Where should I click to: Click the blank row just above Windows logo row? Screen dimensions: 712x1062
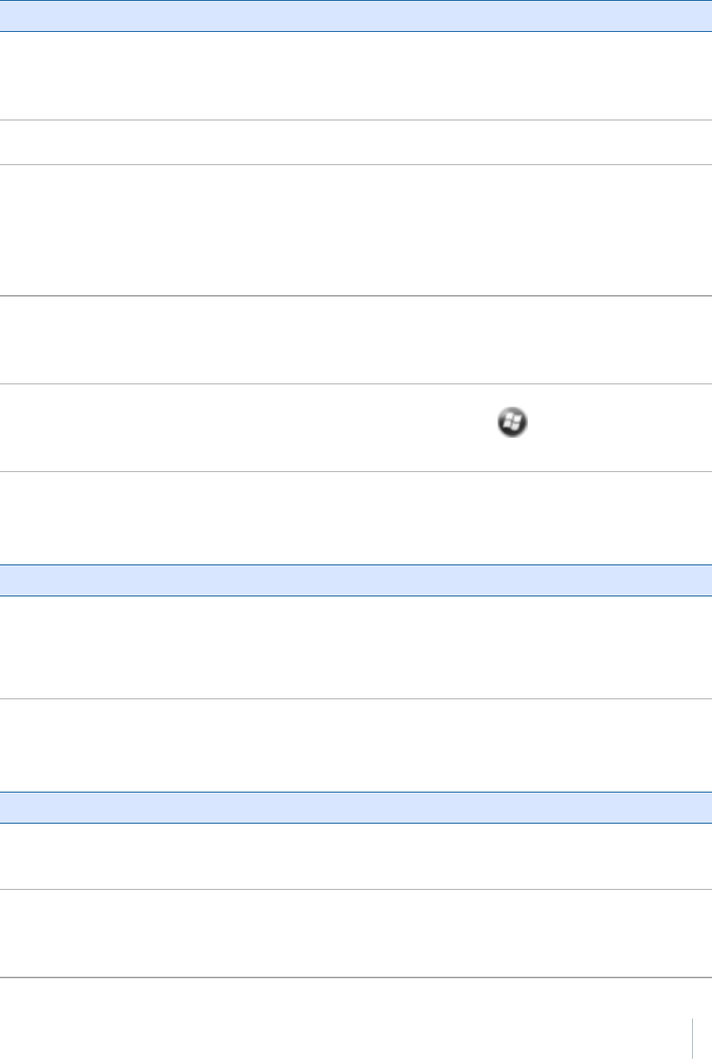point(356,340)
